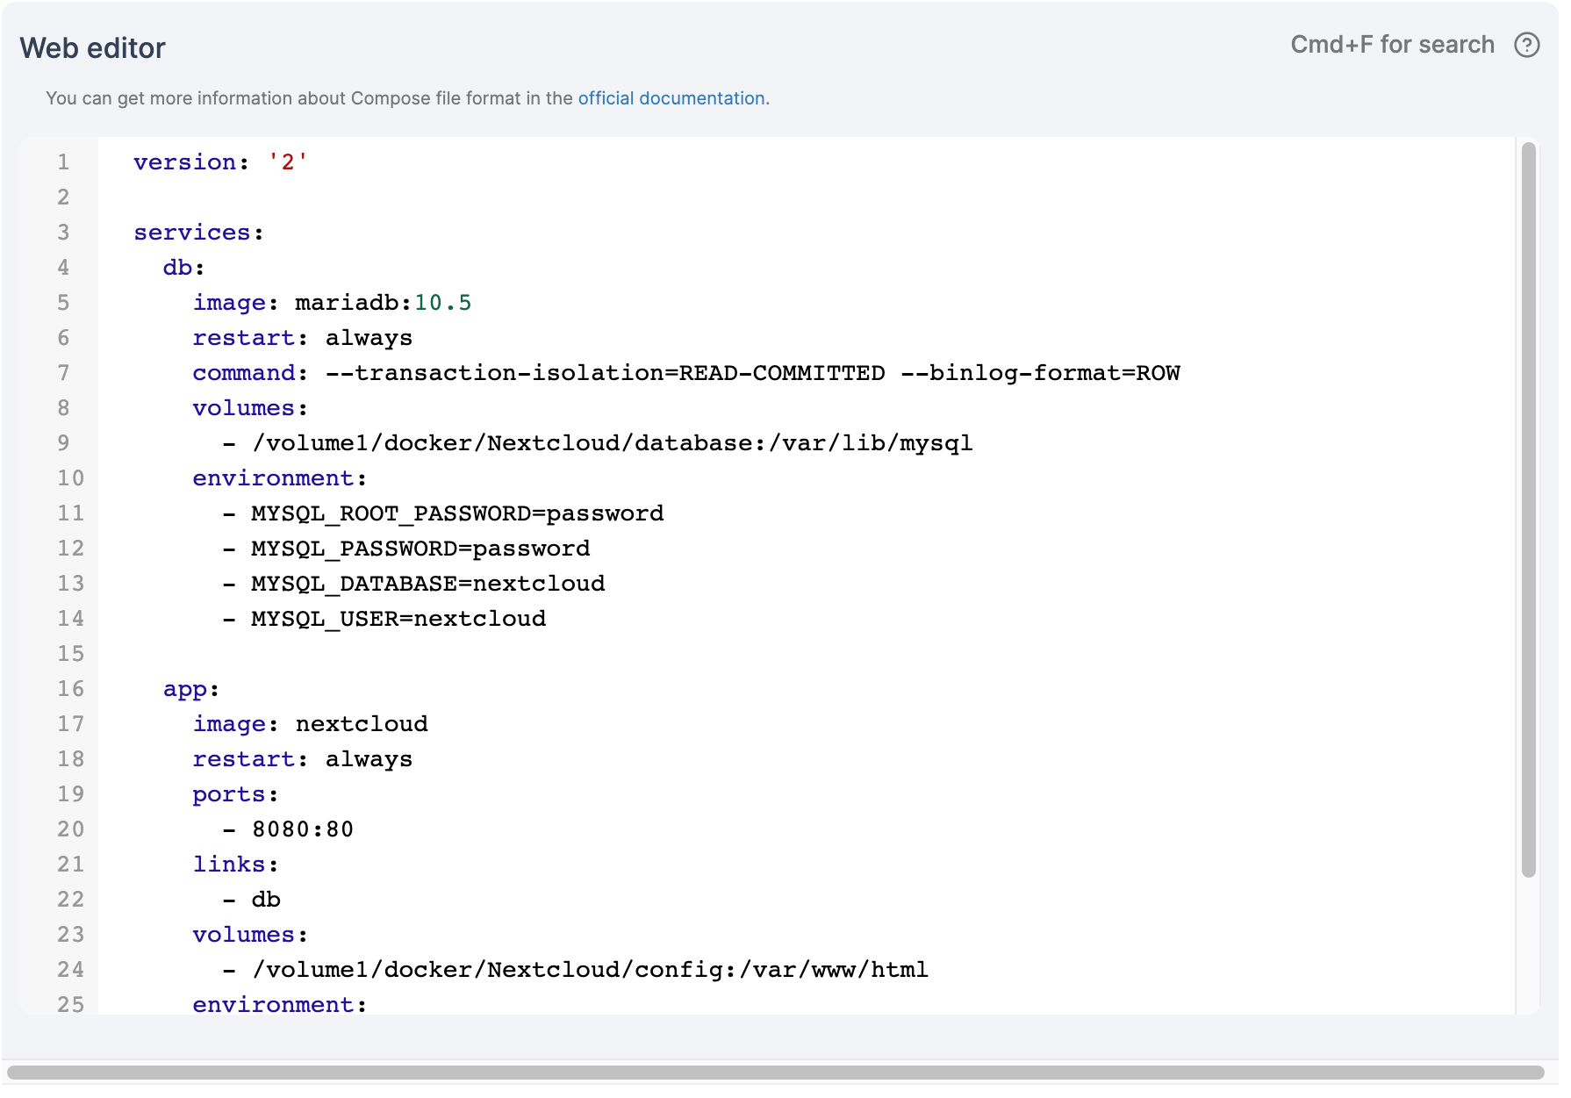The width and height of the screenshot is (1571, 1098).
Task: Click on the 'services:' key text
Action: pyautogui.click(x=192, y=233)
